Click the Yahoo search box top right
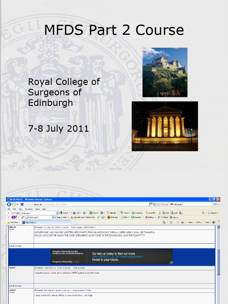This screenshot has width=228, height=304. (x=191, y=204)
